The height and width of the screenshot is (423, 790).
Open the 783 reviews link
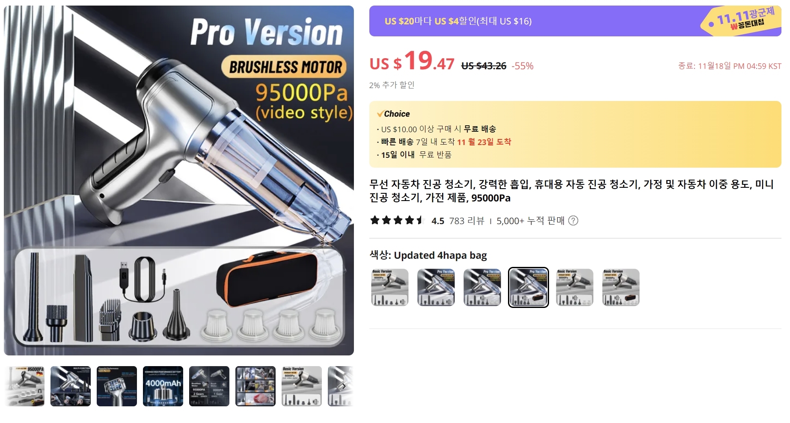466,221
